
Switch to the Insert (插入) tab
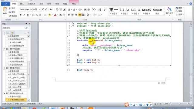click(22, 4)
